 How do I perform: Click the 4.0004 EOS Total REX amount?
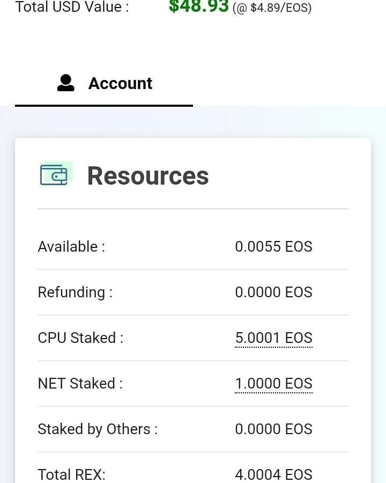(273, 475)
